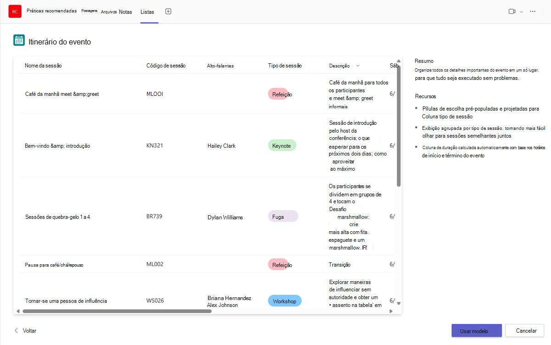The width and height of the screenshot is (551, 345).
Task: Add a new tab with plus icon
Action: coord(168,11)
